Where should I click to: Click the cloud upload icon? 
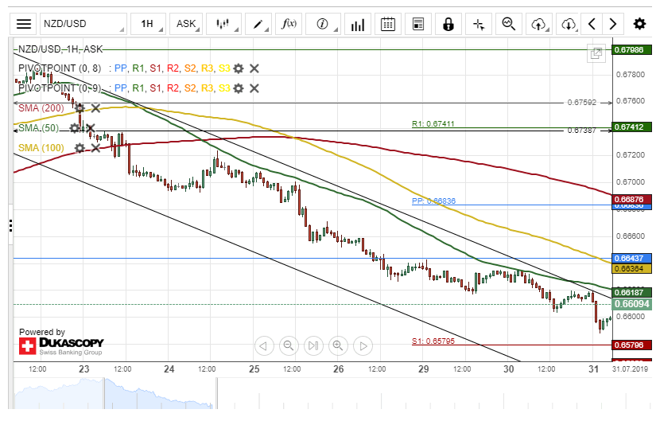539,24
